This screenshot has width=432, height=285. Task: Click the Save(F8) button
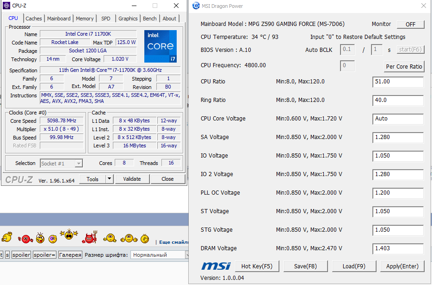point(305,266)
